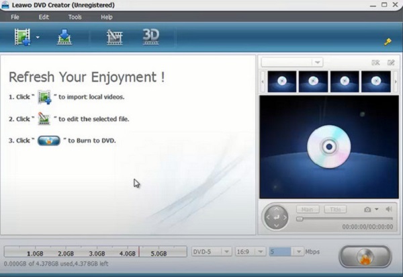Screen dimensions: 403x277
Task: Click the import video icon in step 1
Action: click(44, 97)
